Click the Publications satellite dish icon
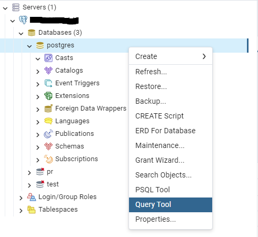This screenshot has width=258, height=237. click(x=48, y=134)
